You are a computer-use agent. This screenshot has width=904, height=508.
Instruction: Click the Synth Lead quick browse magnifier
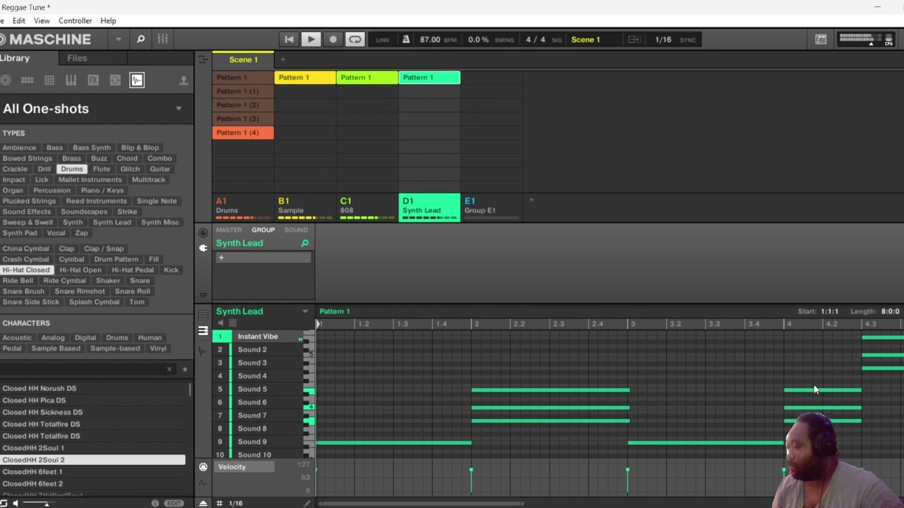click(305, 243)
